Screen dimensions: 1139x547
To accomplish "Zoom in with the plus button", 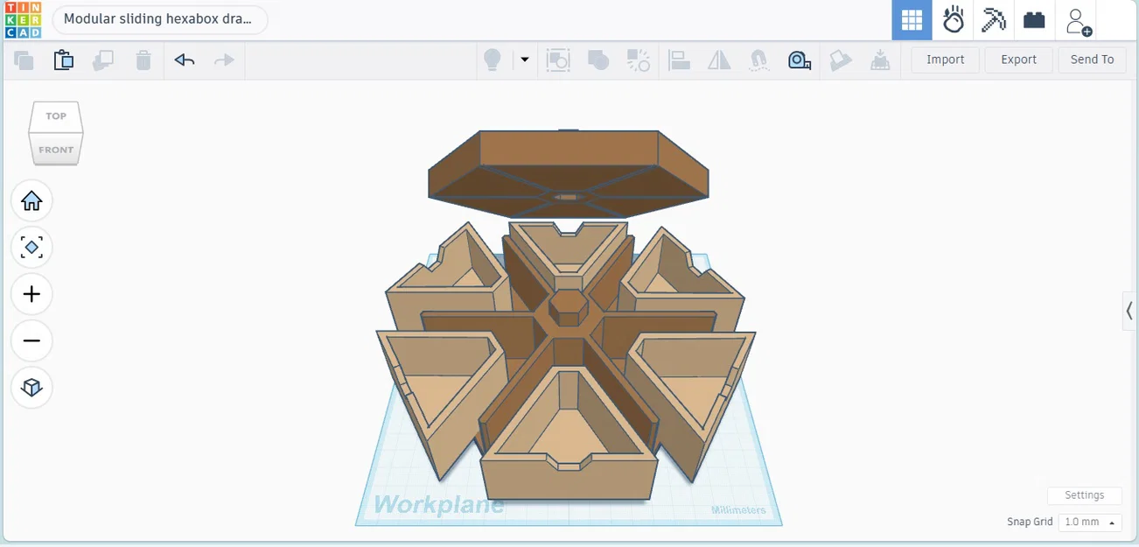I will [31, 294].
